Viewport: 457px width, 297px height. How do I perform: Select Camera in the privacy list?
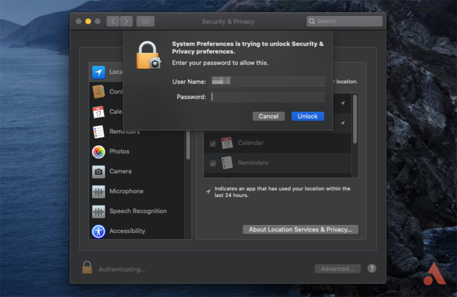[x=120, y=171]
